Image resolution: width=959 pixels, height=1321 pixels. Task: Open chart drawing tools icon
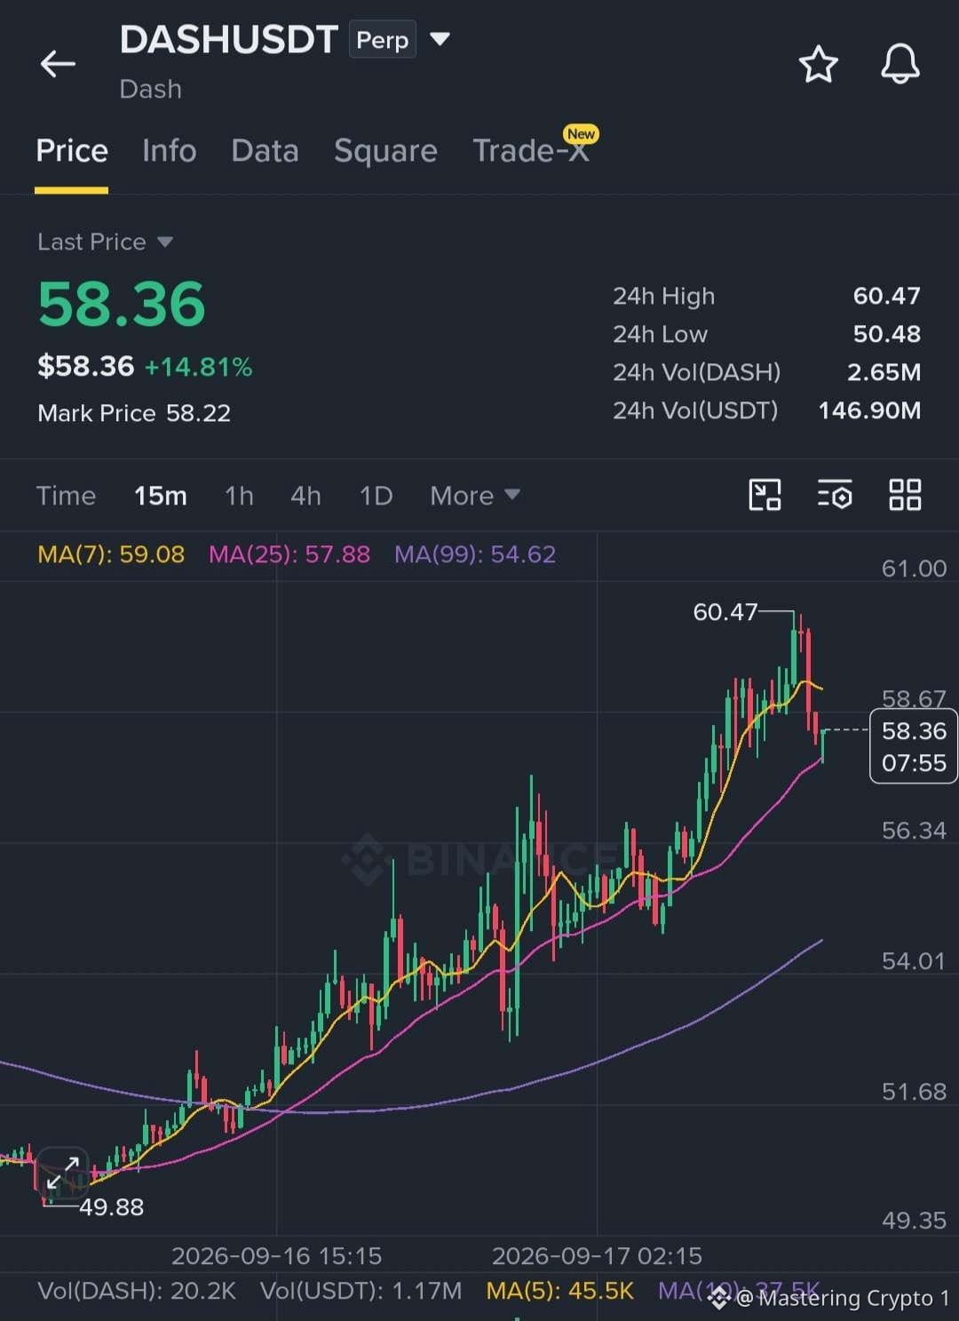765,495
